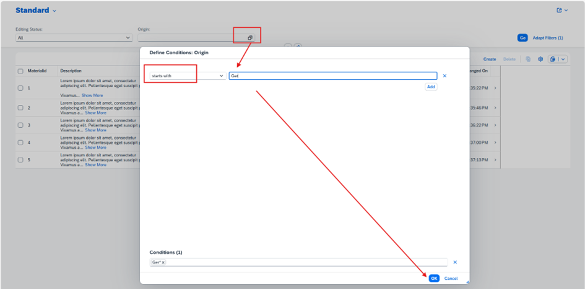
Task: Click the condition value input field
Action: pos(332,76)
